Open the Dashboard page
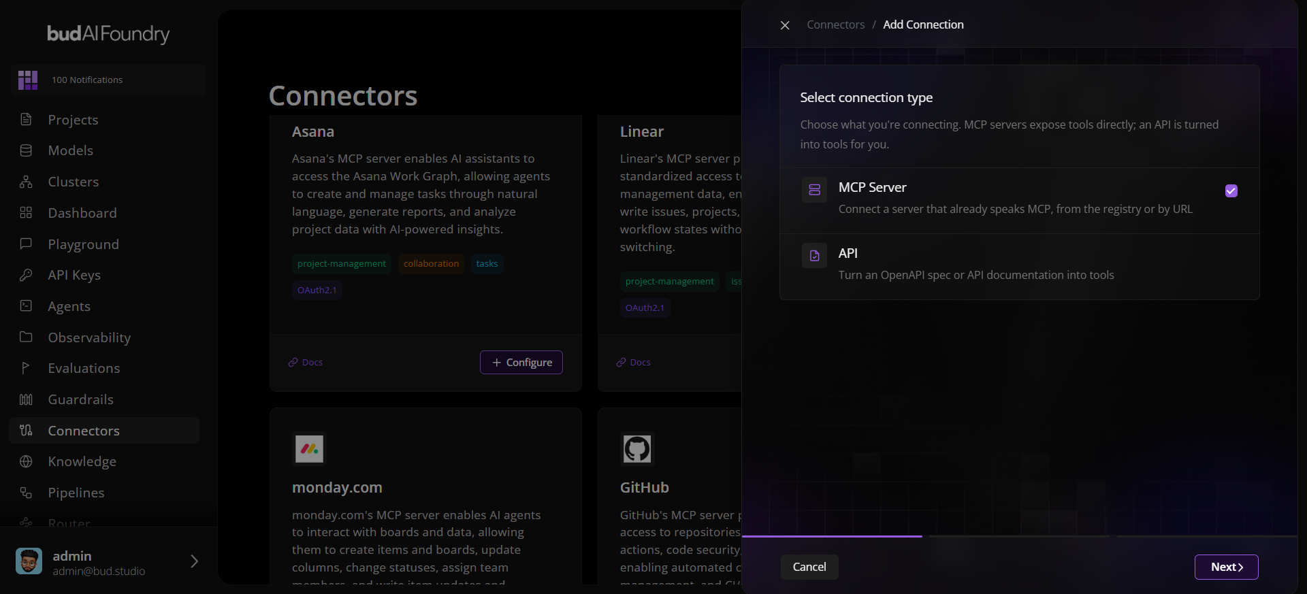Viewport: 1307px width, 594px height. tap(104, 213)
